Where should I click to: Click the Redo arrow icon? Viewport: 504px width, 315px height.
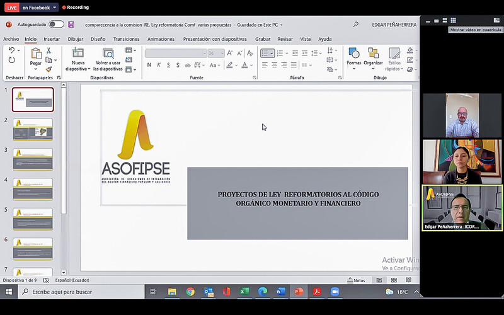11,60
